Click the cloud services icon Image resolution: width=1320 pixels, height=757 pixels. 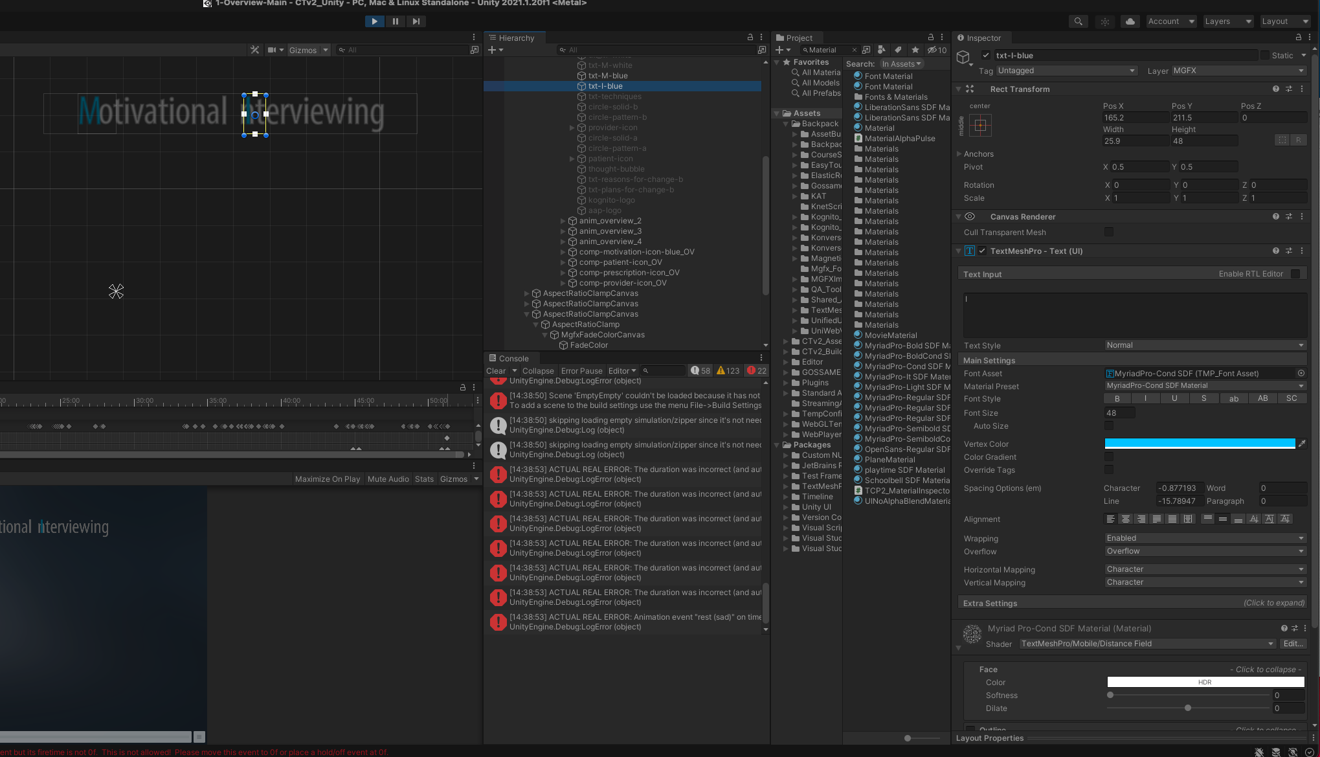(1130, 21)
